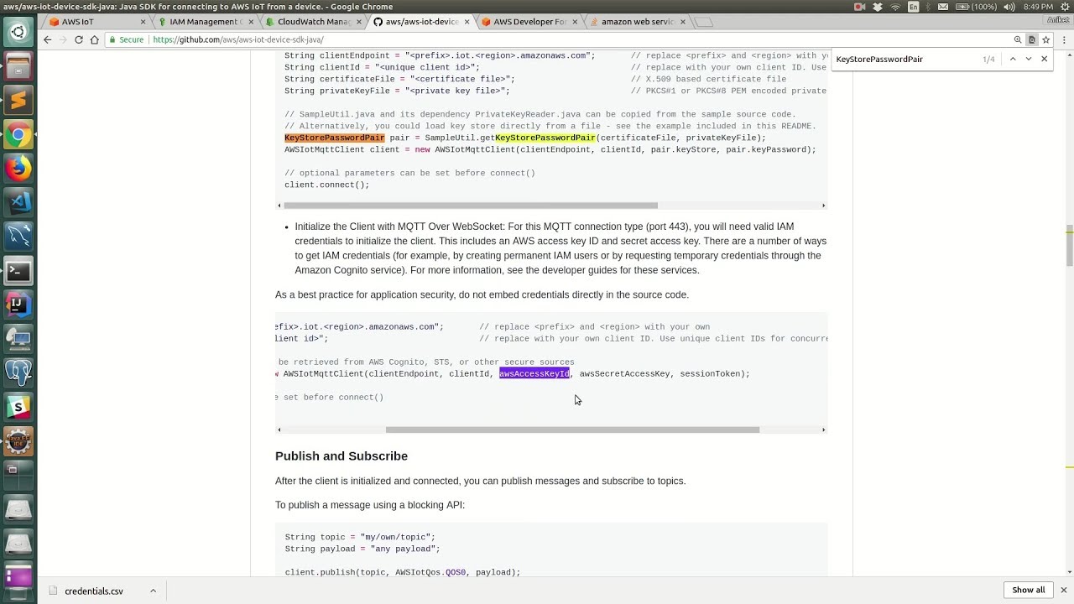Click QOS0 in publish code line

point(455,572)
